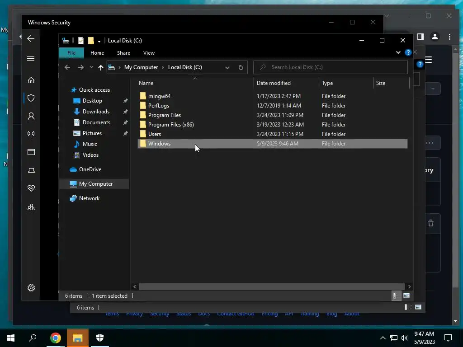Select Pictures in navigation pane
Screen dimensions: 463x347
pyautogui.click(x=92, y=133)
